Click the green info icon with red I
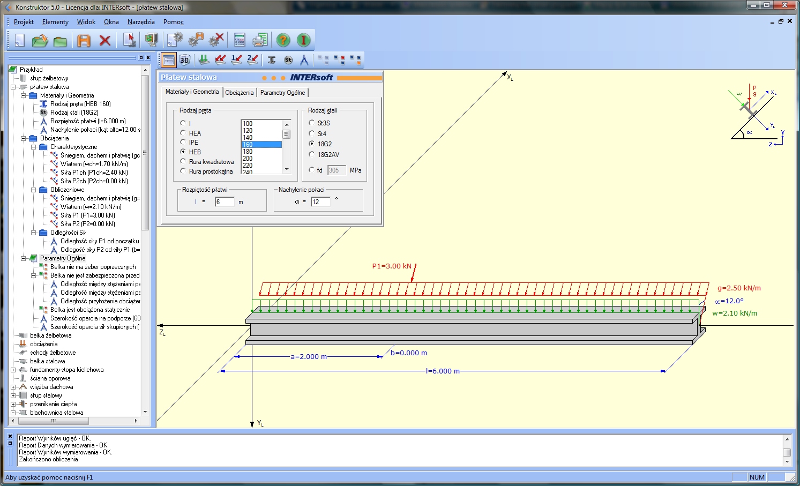This screenshot has height=486, width=800. (303, 40)
